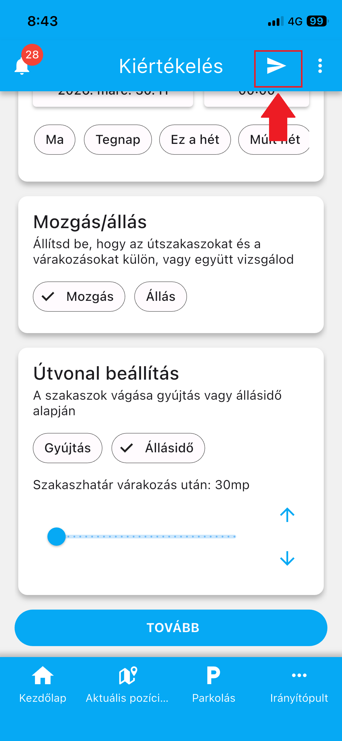Viewport: 342px width, 741px height.
Task: Select the Gyújtás route option
Action: (x=67, y=448)
